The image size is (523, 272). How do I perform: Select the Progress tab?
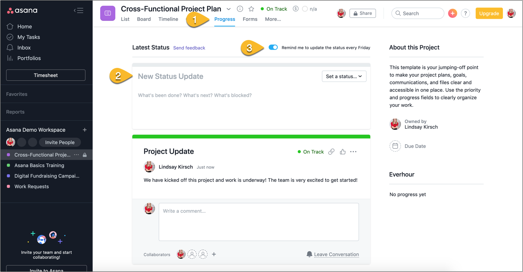(224, 19)
